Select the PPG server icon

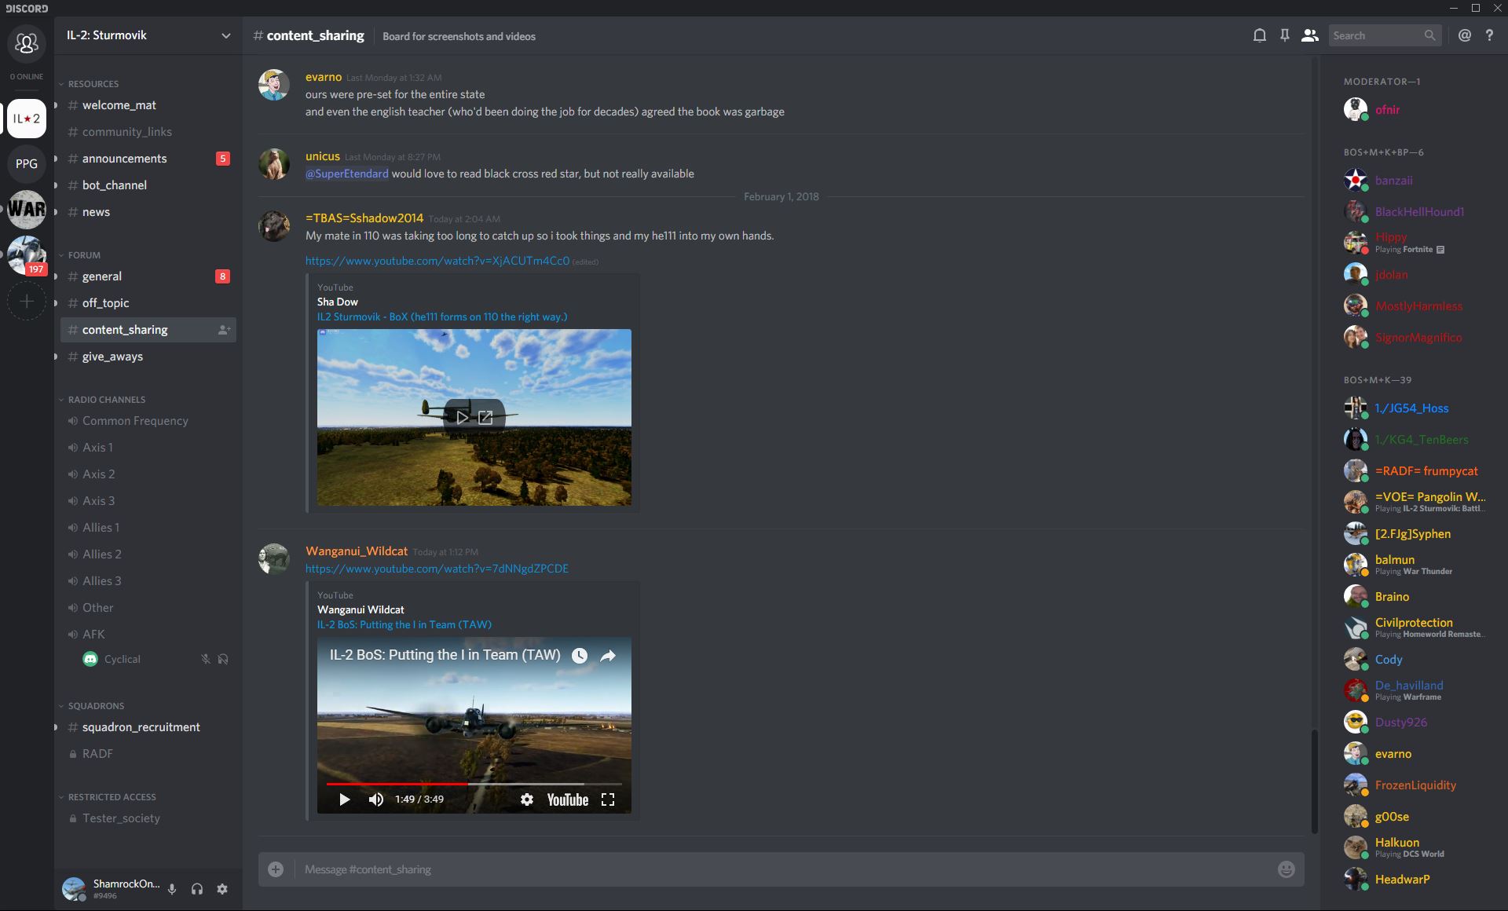(27, 164)
